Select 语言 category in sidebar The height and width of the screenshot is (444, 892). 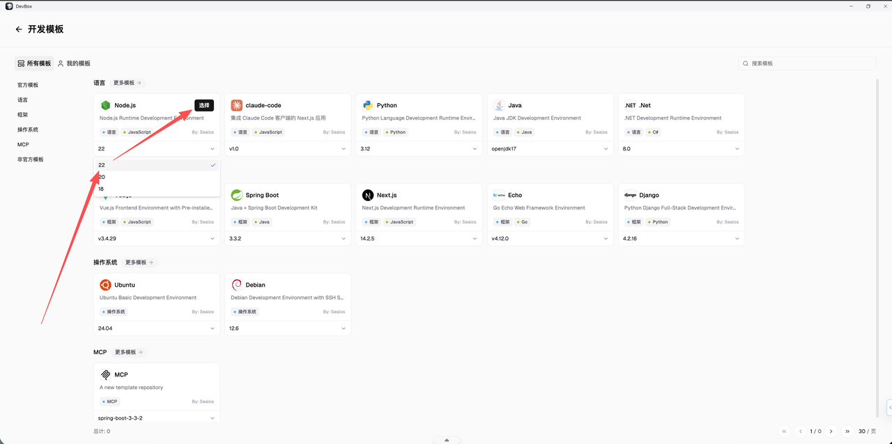pyautogui.click(x=23, y=100)
